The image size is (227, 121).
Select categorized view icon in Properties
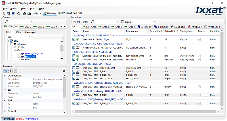click(5, 71)
